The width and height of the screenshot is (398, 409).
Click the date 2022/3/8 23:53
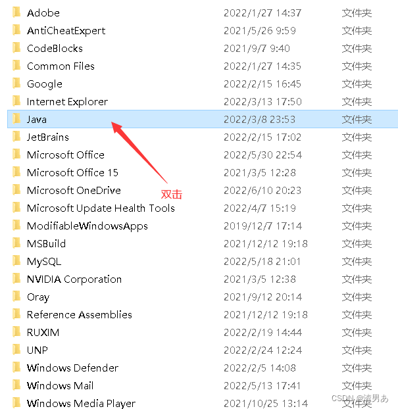pos(260,119)
